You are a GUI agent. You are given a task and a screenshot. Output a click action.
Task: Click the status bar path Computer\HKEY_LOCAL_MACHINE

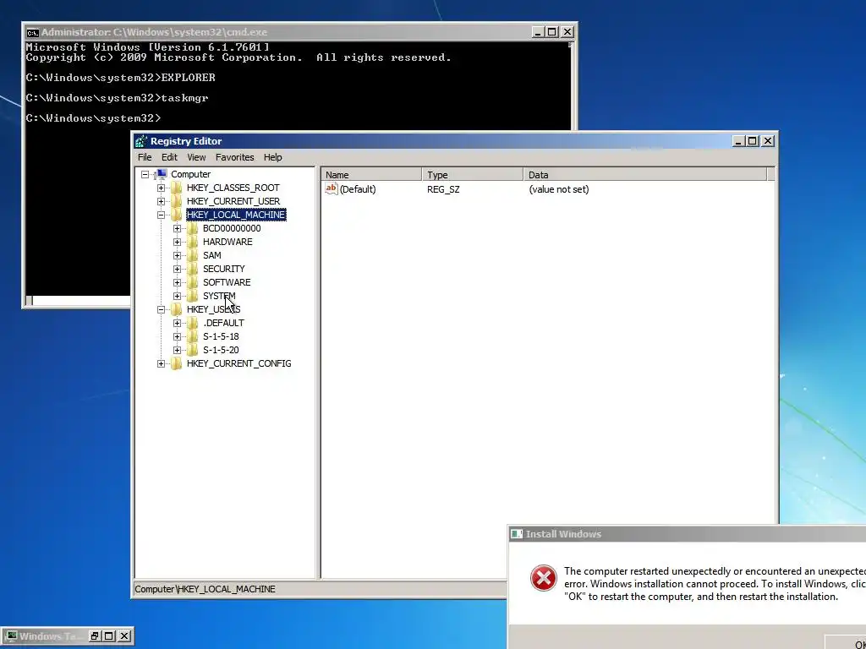click(x=205, y=589)
